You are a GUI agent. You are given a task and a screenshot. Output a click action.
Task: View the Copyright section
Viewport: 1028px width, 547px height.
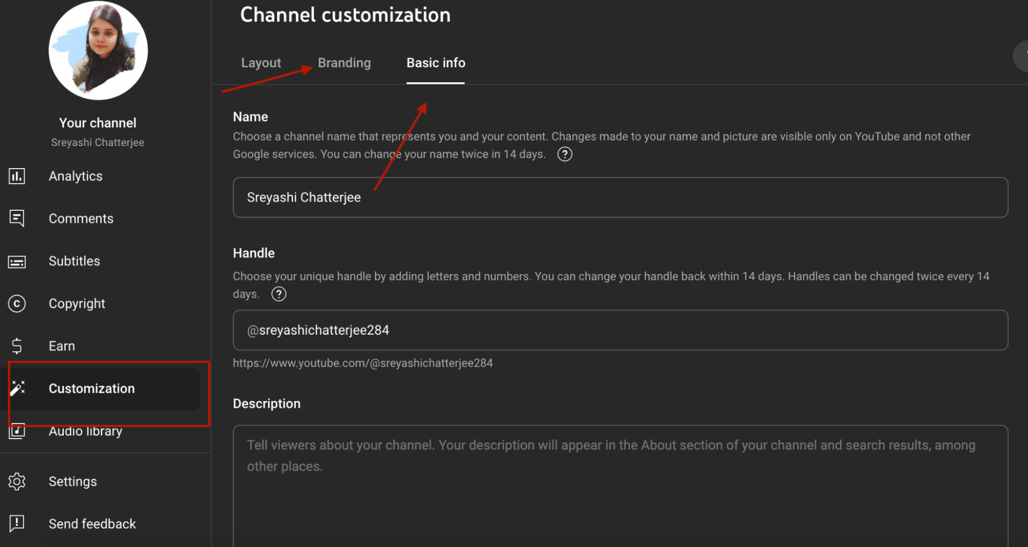pos(77,303)
